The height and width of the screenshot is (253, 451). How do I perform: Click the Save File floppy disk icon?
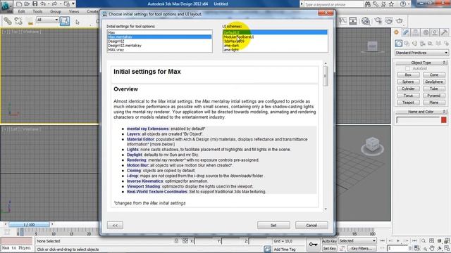pos(35,4)
